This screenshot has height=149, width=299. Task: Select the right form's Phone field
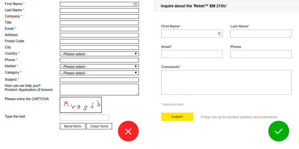coord(260,54)
